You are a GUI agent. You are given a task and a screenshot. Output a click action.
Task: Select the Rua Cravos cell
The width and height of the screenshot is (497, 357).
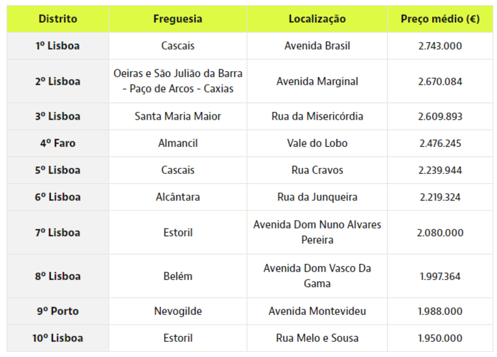click(317, 170)
